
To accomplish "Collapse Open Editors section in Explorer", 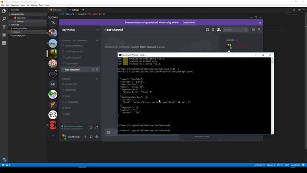I will 17,14.
